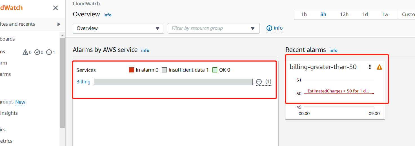
Task: Open the Billing service link
Action: (83, 82)
